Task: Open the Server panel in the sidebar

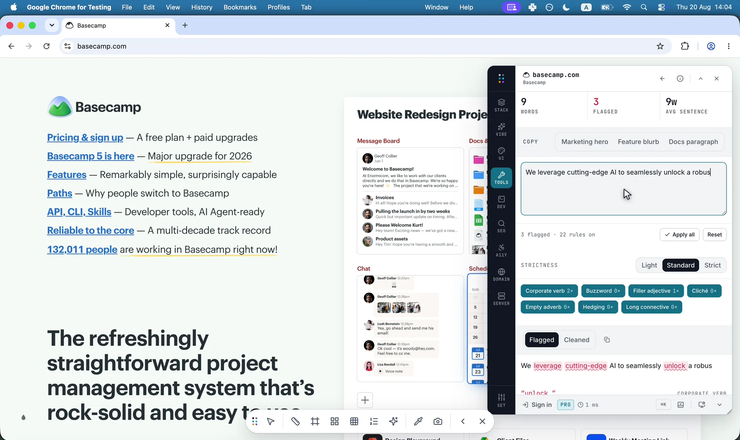Action: [x=501, y=299]
